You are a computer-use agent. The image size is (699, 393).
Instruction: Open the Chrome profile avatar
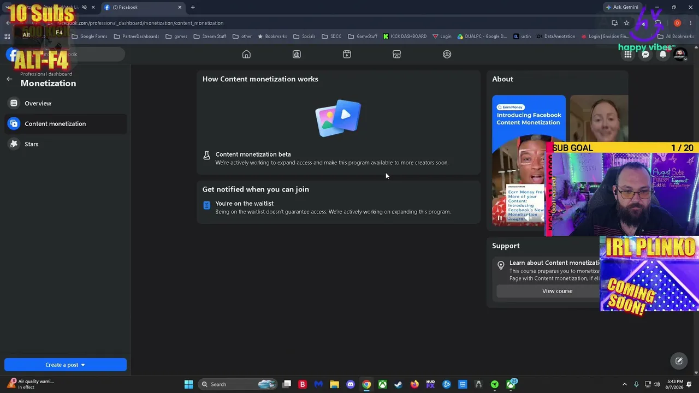click(677, 23)
